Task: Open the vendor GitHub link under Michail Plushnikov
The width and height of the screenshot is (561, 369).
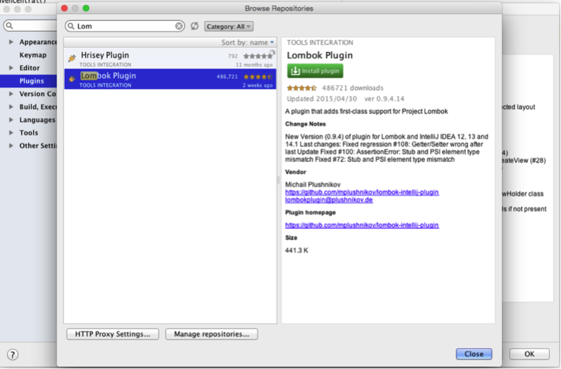Action: click(x=362, y=192)
